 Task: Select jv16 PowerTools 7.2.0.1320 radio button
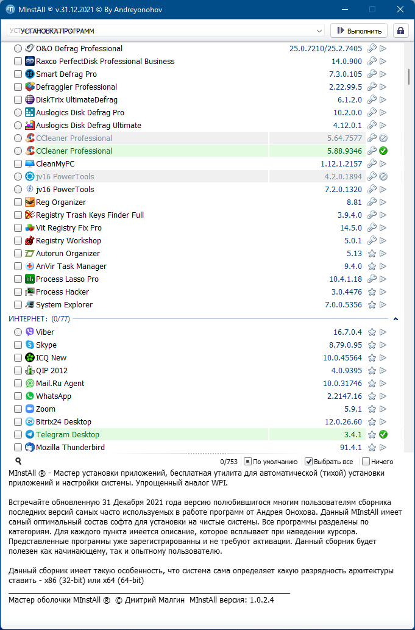point(18,189)
